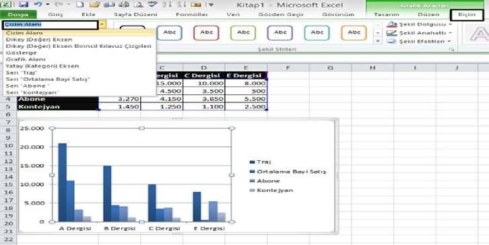Select column header G
This screenshot has width=489, height=245.
click(x=330, y=67)
